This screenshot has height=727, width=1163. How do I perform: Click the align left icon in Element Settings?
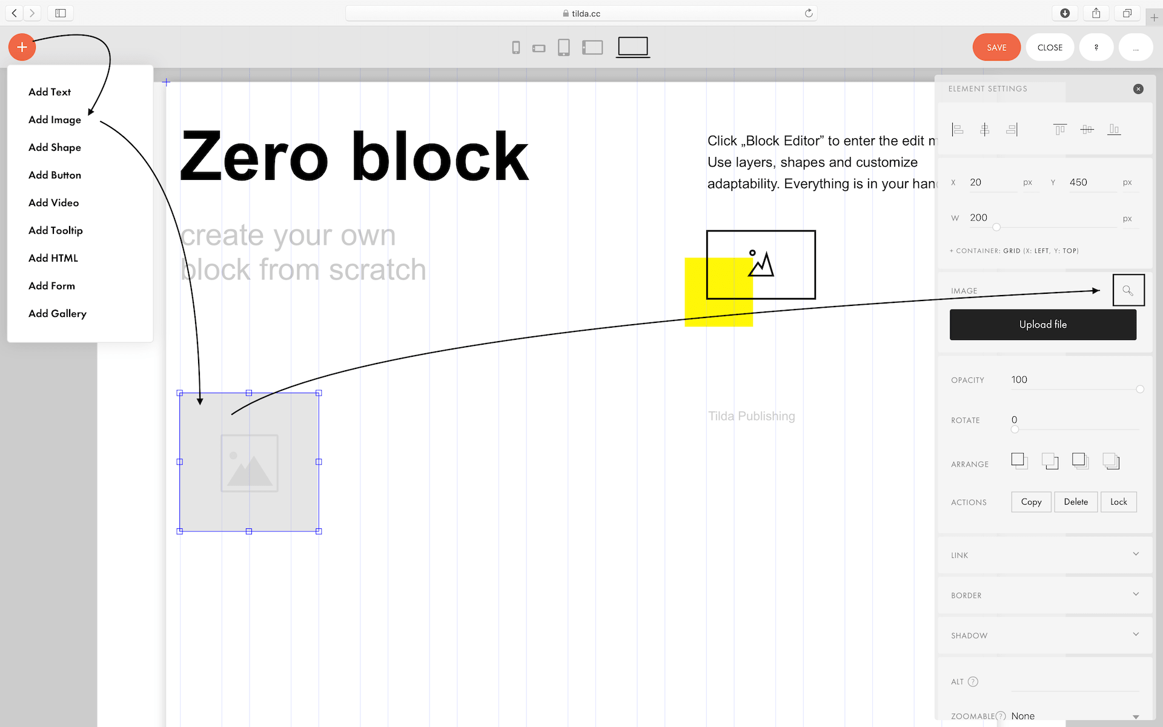point(957,129)
